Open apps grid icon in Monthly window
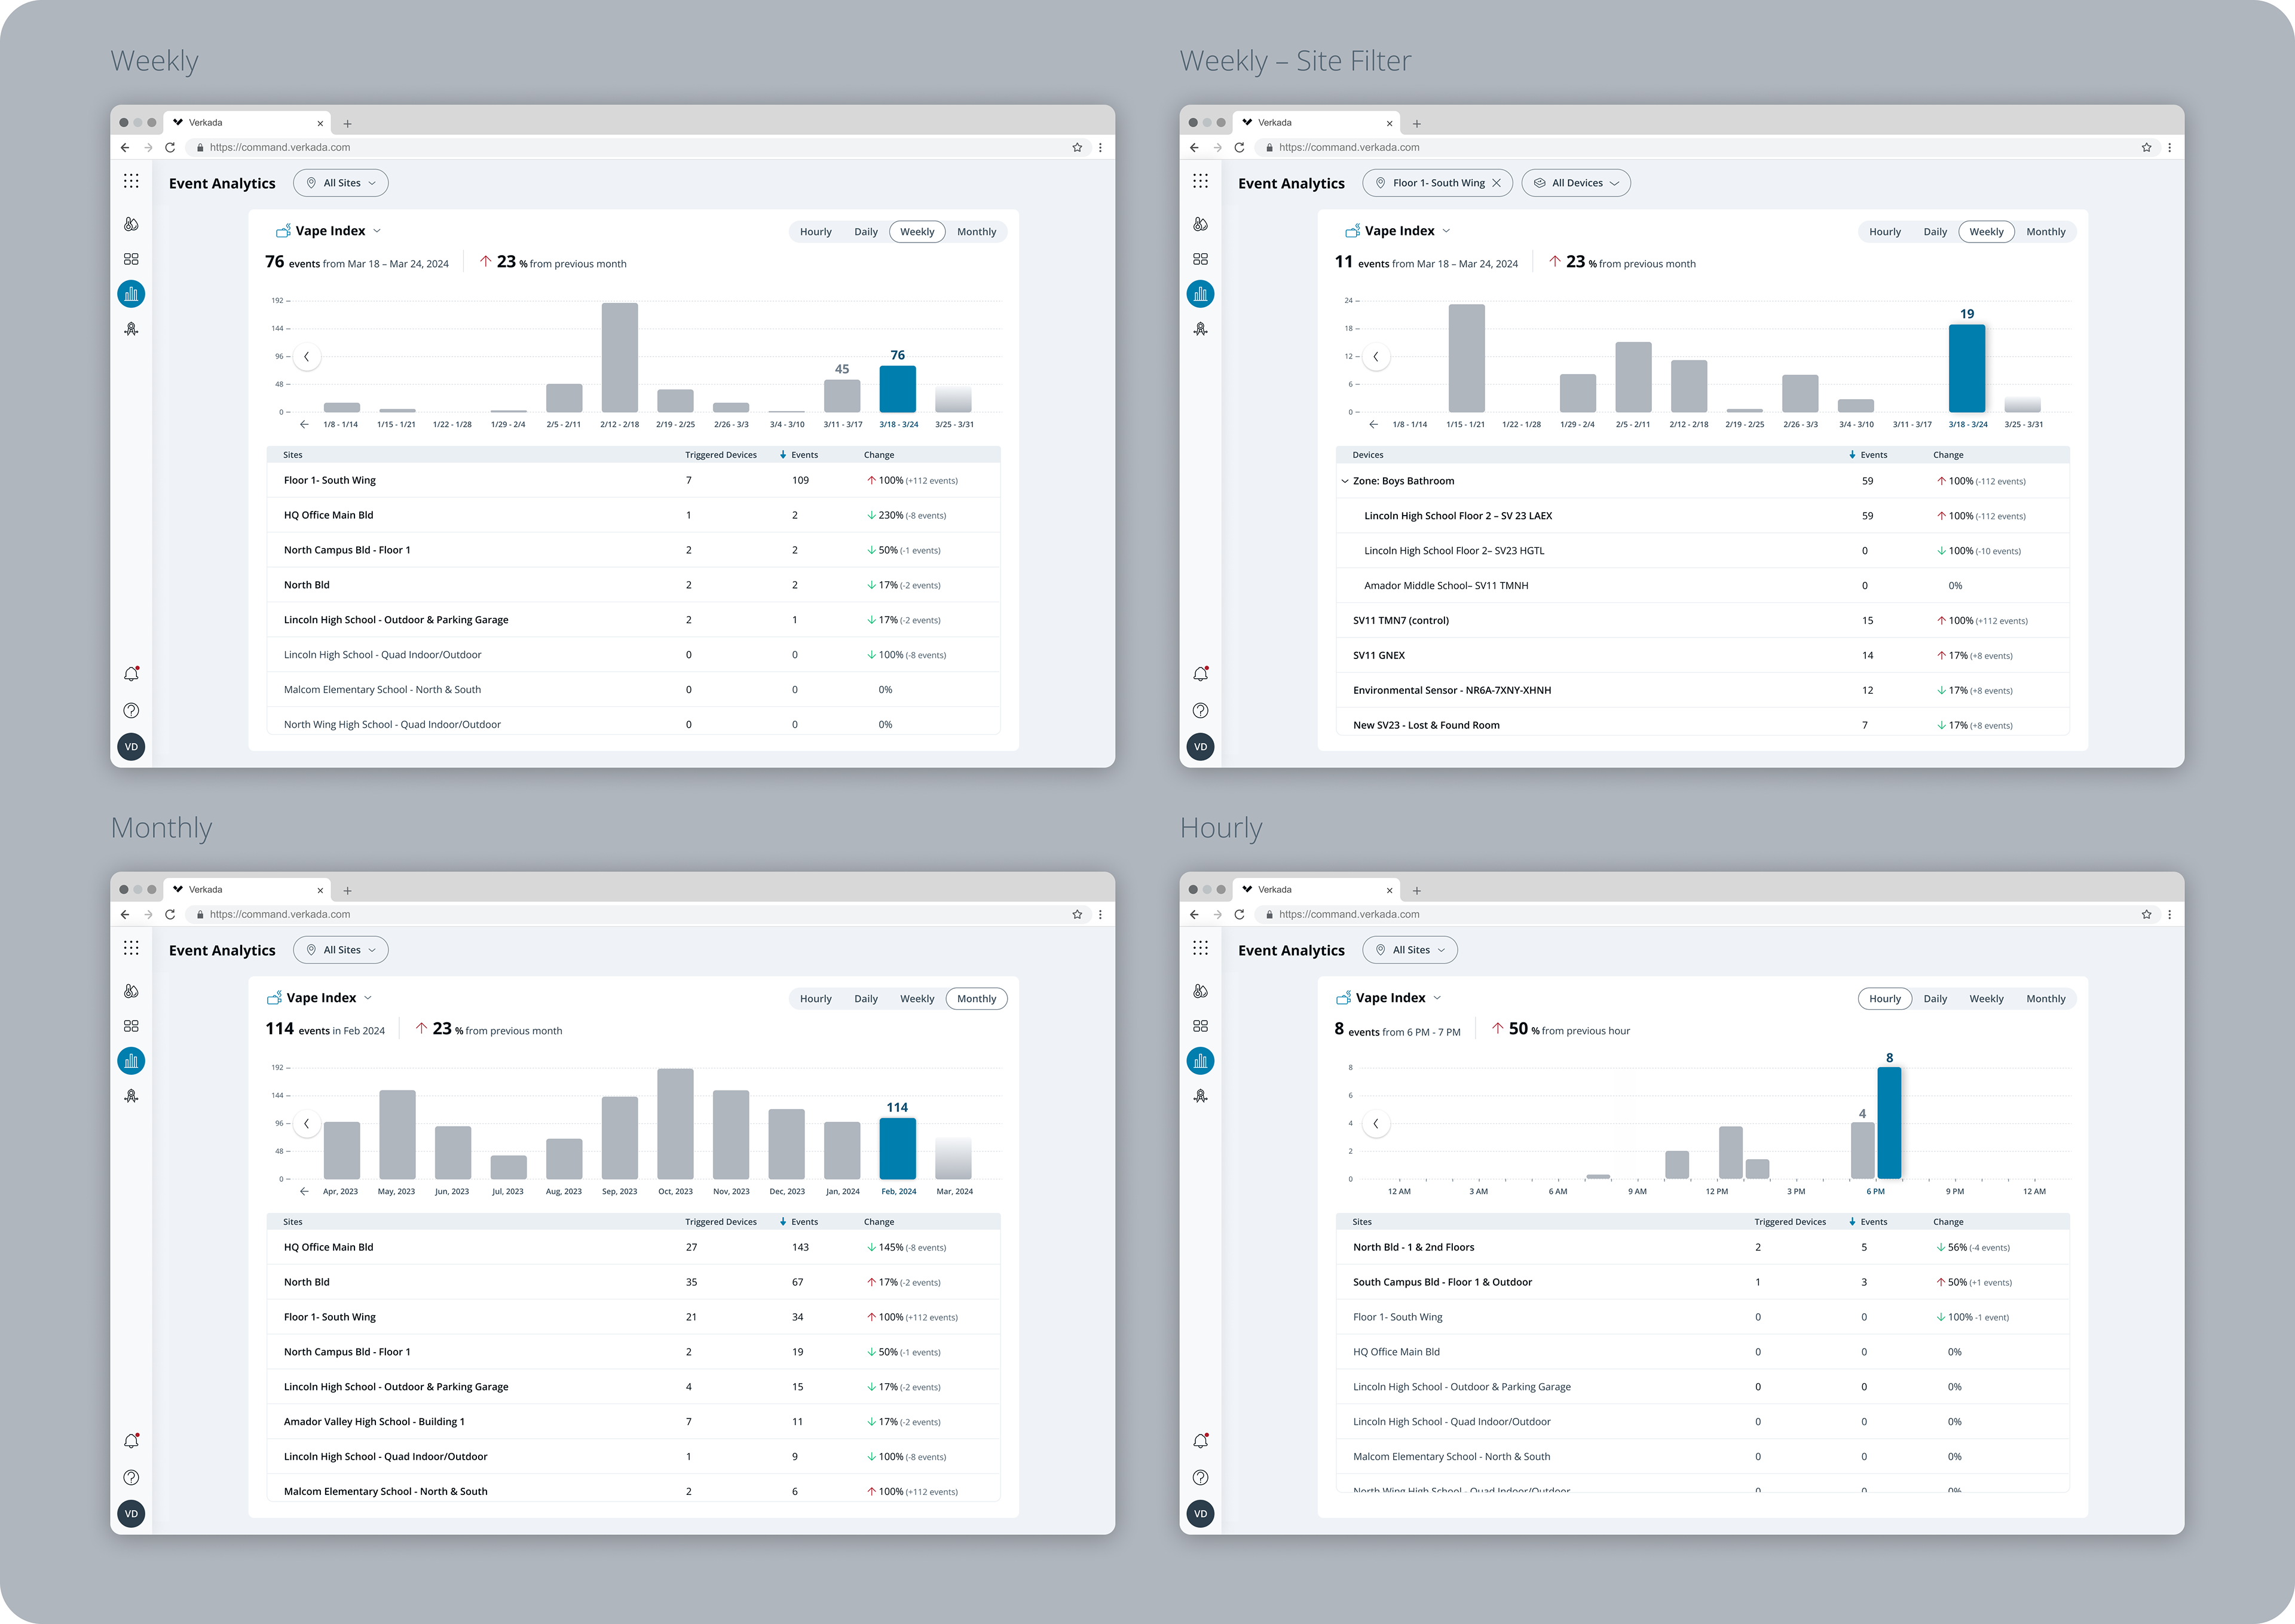This screenshot has height=1624, width=2295. (131, 948)
